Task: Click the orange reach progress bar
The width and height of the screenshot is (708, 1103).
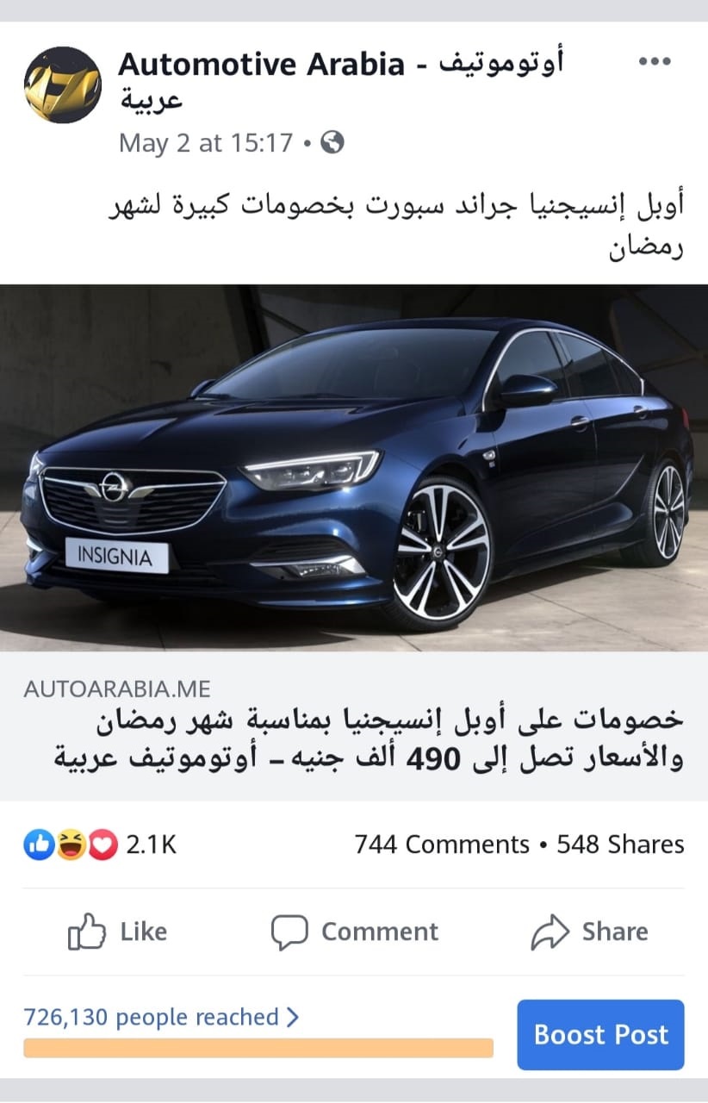Action: (x=258, y=1048)
